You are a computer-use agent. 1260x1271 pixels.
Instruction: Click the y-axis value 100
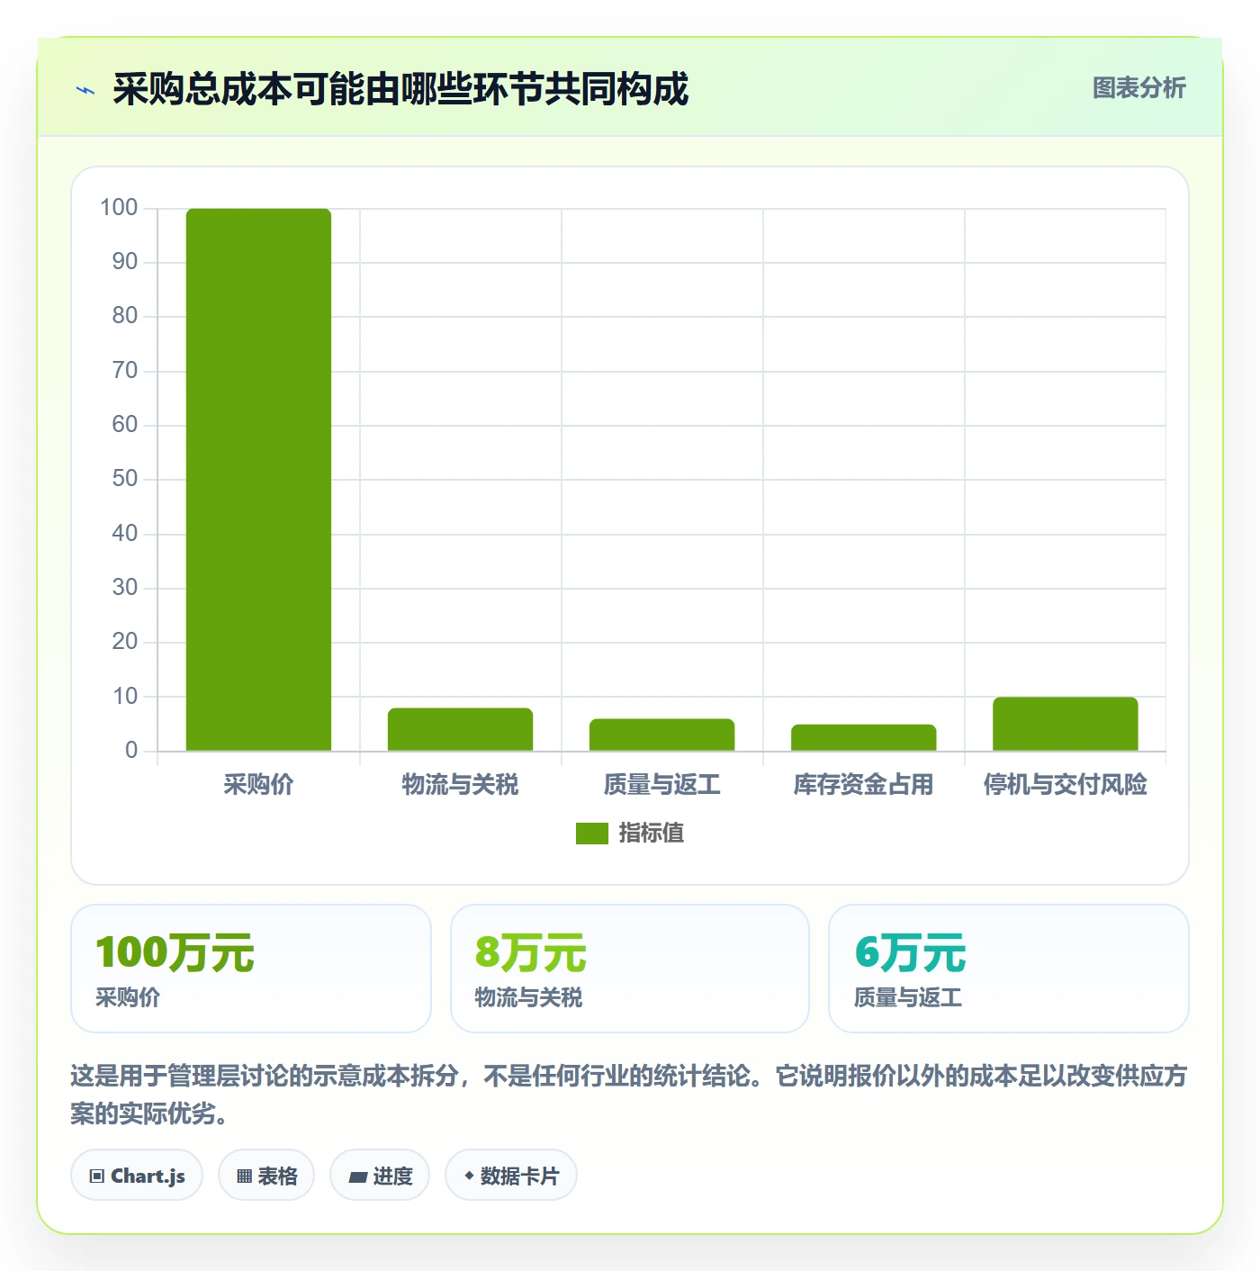[x=119, y=208]
